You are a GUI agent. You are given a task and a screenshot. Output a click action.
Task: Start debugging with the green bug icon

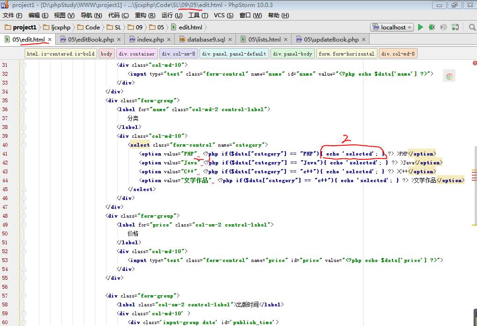(432, 28)
